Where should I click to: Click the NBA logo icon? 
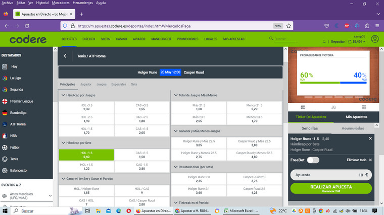tap(5, 136)
